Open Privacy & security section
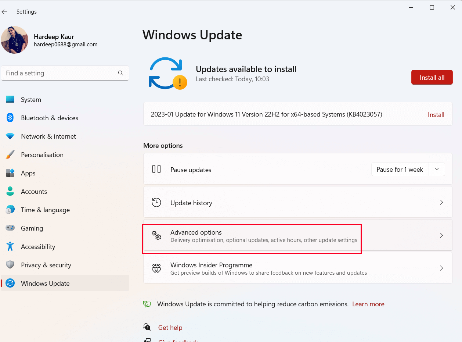The height and width of the screenshot is (342, 462). (x=65, y=265)
